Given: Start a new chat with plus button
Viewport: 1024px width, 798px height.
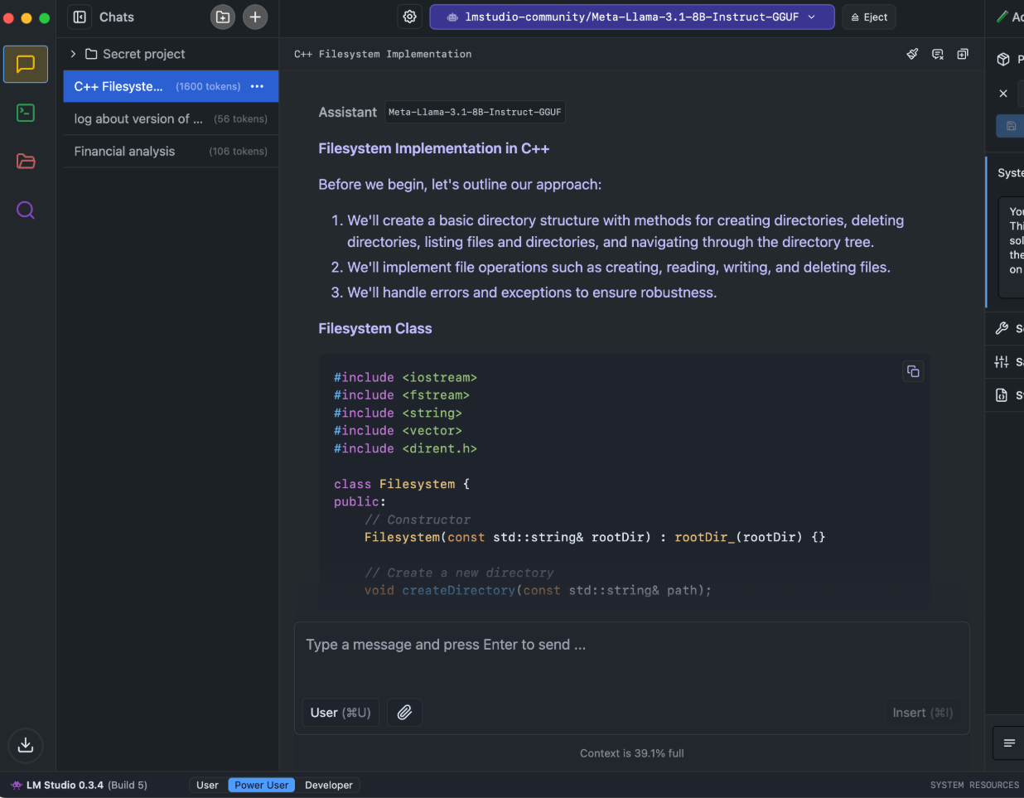Looking at the screenshot, I should 255,17.
